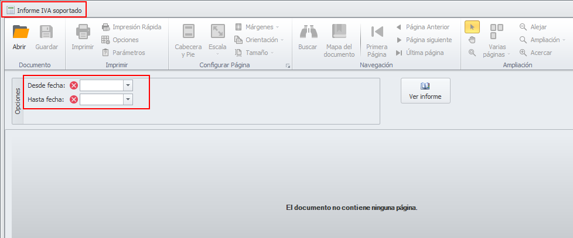Open the Informe IVA soportado tab
Image resolution: width=573 pixels, height=238 pixels.
coord(44,10)
